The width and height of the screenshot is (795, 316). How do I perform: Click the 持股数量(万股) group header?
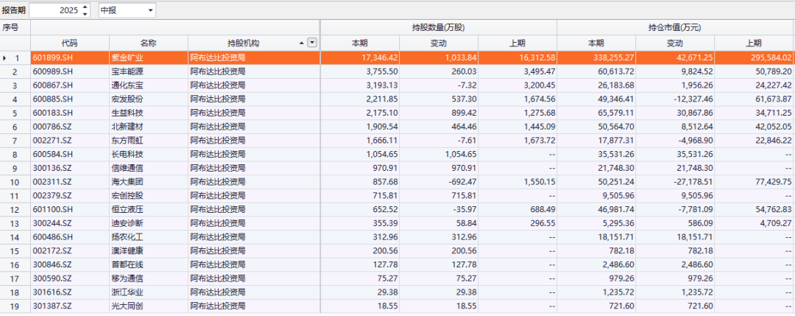[x=438, y=27]
